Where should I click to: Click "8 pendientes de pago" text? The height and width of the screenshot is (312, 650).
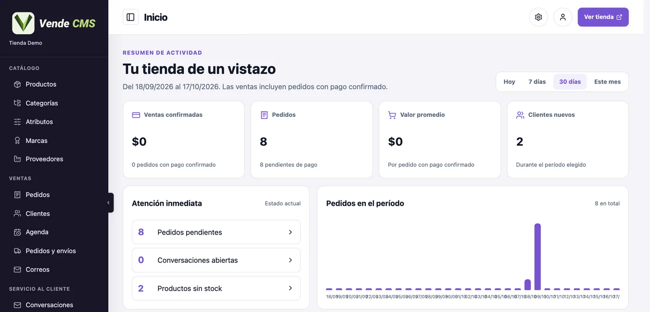tap(289, 165)
